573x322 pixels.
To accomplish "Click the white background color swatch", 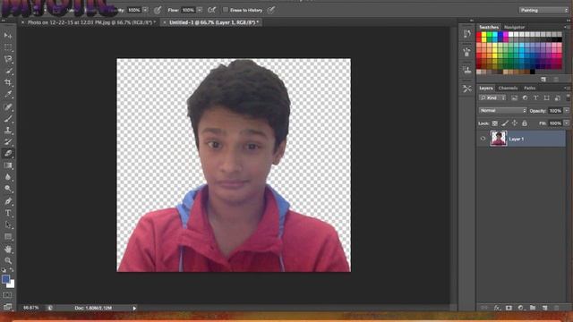I will [x=12, y=284].
